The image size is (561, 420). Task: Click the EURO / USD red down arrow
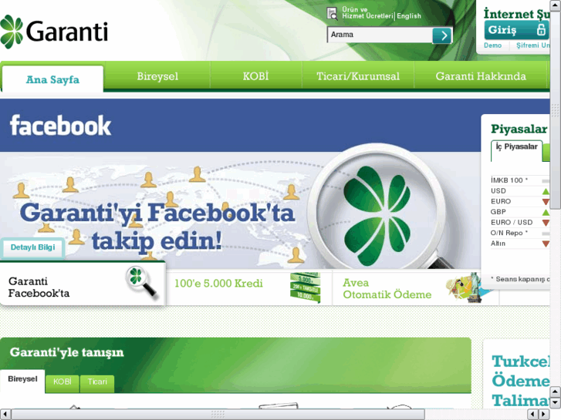coord(546,223)
